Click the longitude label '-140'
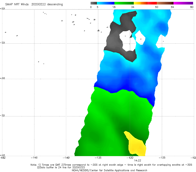Viewport: 196px width, 172px height. click(x=66, y=158)
